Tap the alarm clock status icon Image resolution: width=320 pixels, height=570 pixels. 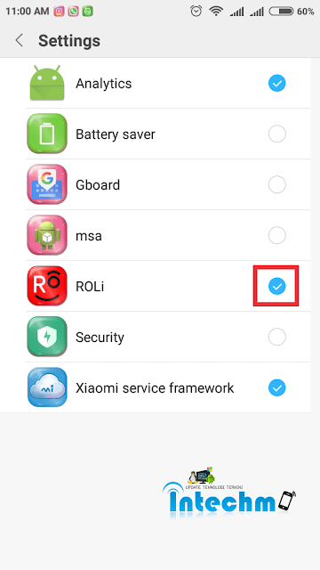click(196, 12)
